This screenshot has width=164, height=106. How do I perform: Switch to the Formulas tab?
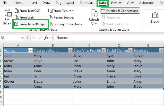pos(87,3)
